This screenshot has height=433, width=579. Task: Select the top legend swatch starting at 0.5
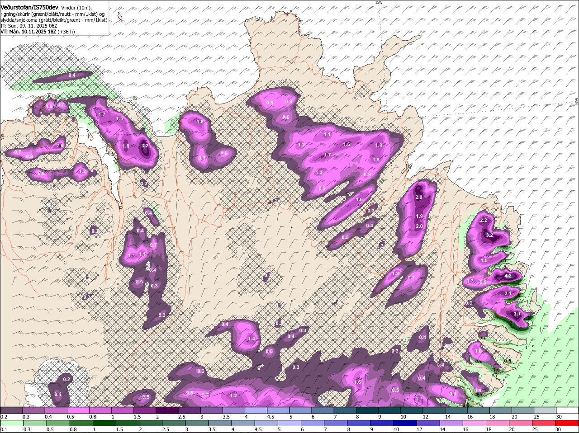(x=78, y=410)
